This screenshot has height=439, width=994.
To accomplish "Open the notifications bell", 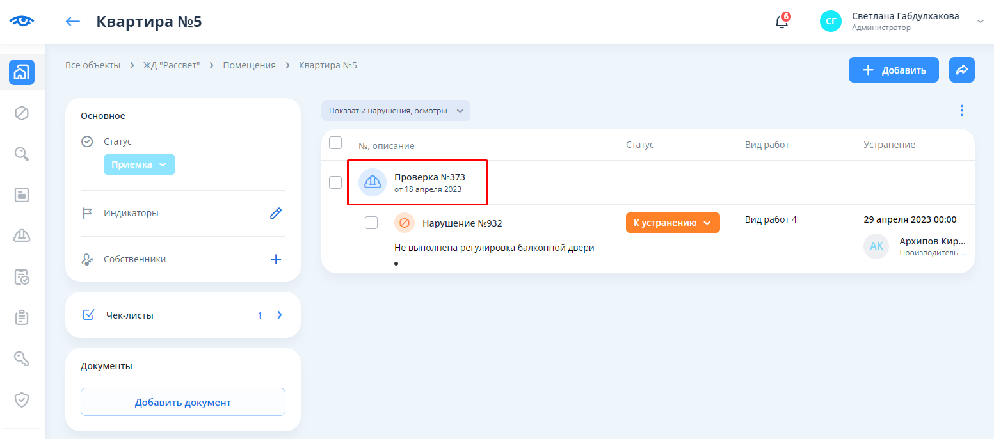I will tap(782, 22).
